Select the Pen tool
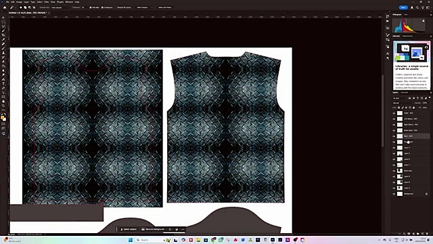Viewport: 433px width, 244px height. 3,79
